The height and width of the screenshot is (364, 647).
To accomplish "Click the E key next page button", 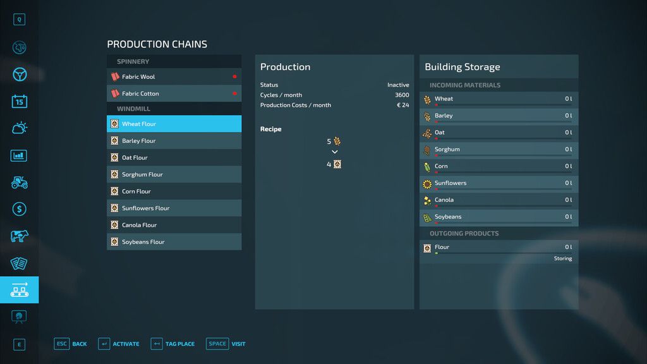I will [x=19, y=344].
